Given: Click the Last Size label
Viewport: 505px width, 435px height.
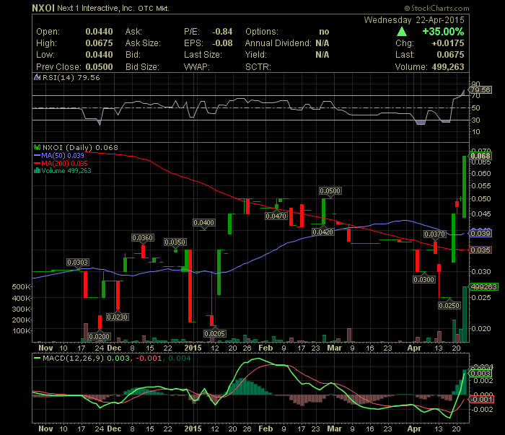Looking at the screenshot, I should (203, 55).
